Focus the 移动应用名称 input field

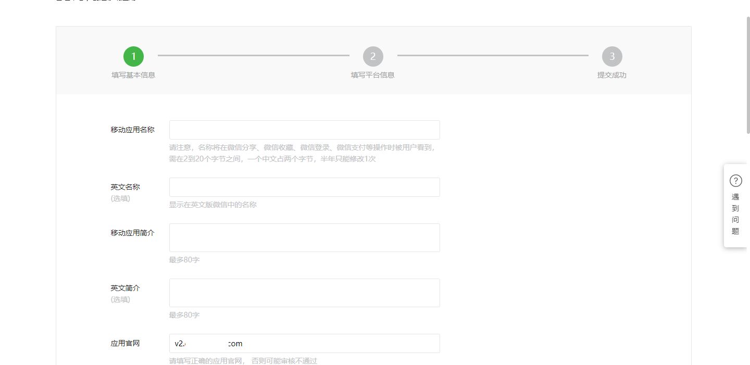[x=304, y=130]
